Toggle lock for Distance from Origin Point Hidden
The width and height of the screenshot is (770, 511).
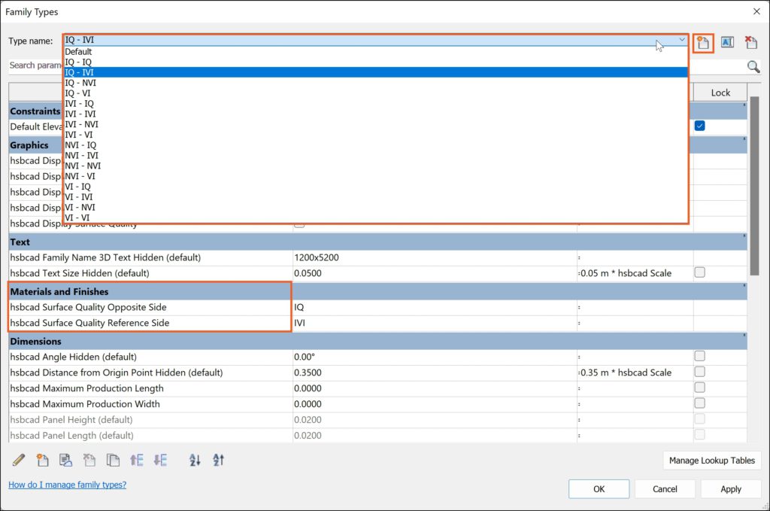pos(700,372)
